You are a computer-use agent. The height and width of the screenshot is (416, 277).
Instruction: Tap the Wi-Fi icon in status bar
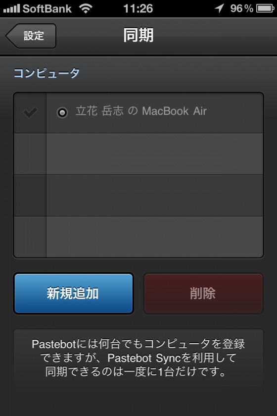[x=86, y=8]
